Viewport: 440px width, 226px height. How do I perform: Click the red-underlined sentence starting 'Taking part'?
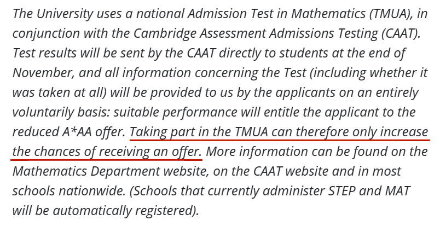pyautogui.click(x=221, y=142)
